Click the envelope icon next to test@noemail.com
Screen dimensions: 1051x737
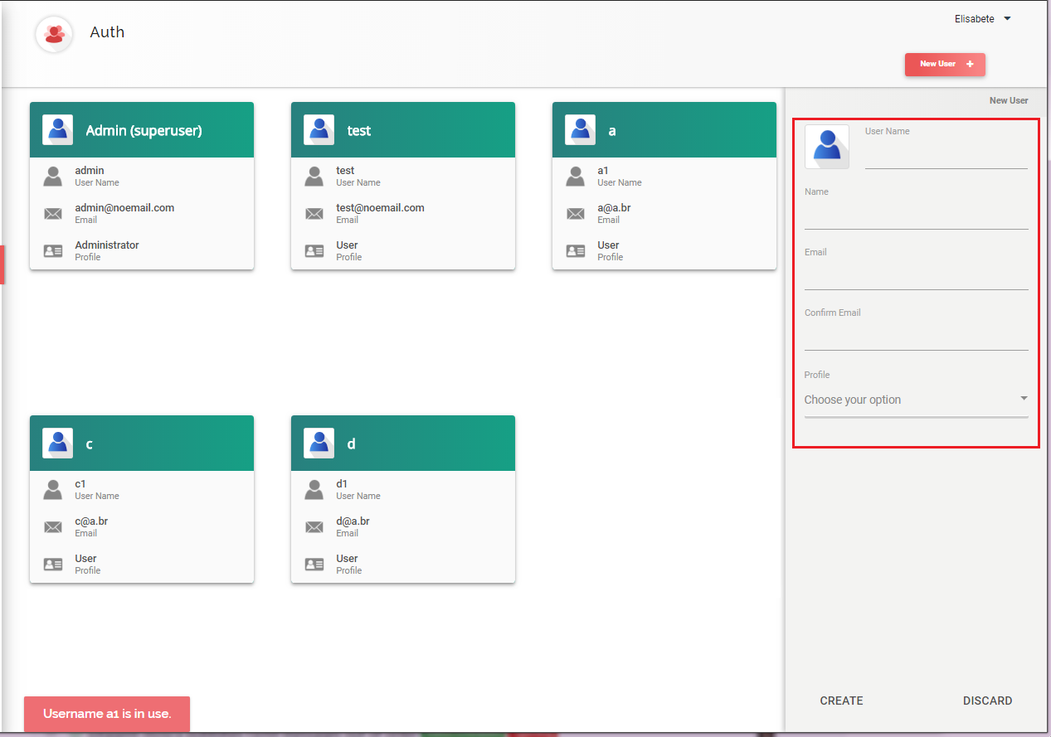click(314, 213)
